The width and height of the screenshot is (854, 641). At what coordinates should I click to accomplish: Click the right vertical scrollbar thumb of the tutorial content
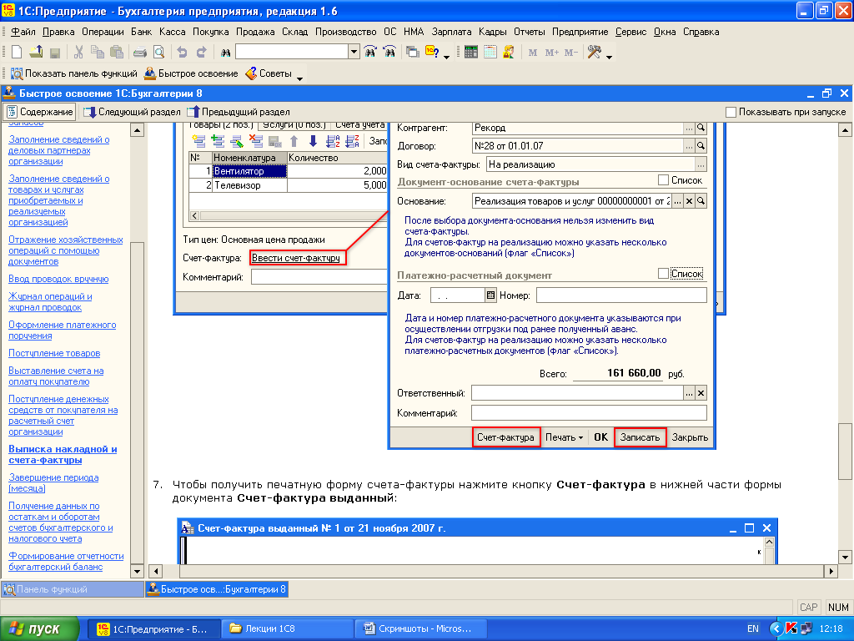tap(844, 452)
